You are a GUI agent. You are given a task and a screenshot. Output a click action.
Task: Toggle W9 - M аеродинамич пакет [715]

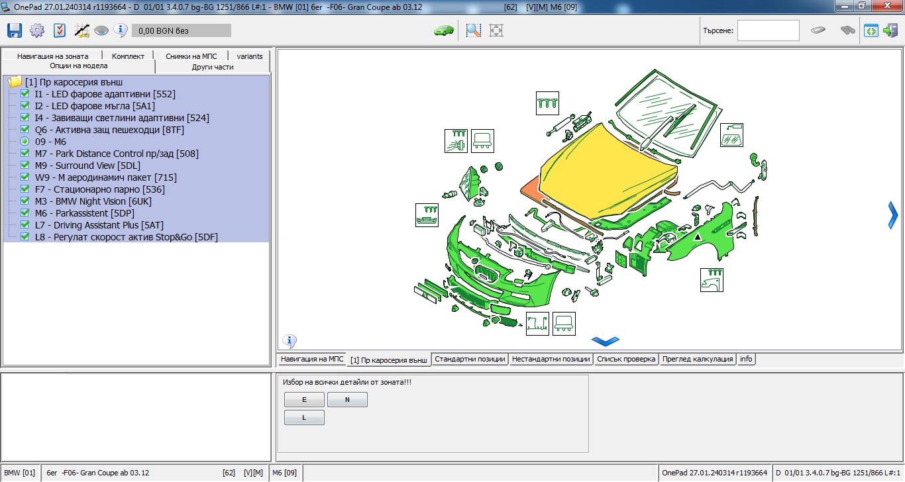[25, 177]
